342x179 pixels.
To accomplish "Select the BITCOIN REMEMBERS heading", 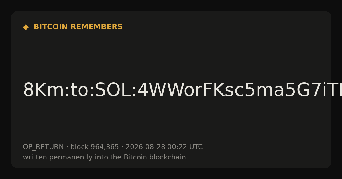I will (78, 27).
